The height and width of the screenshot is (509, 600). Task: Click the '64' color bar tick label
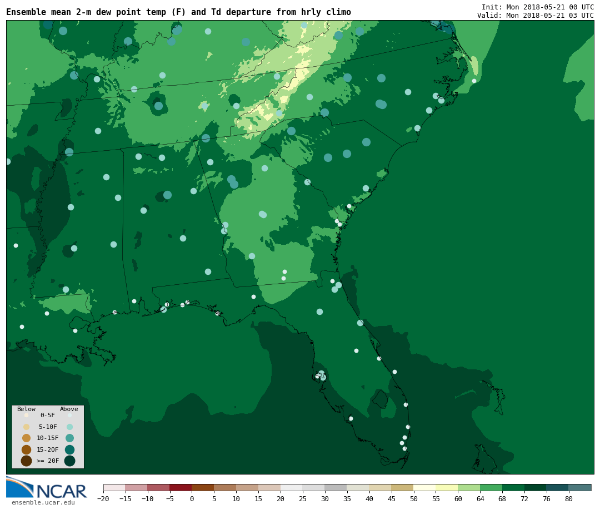point(480,498)
